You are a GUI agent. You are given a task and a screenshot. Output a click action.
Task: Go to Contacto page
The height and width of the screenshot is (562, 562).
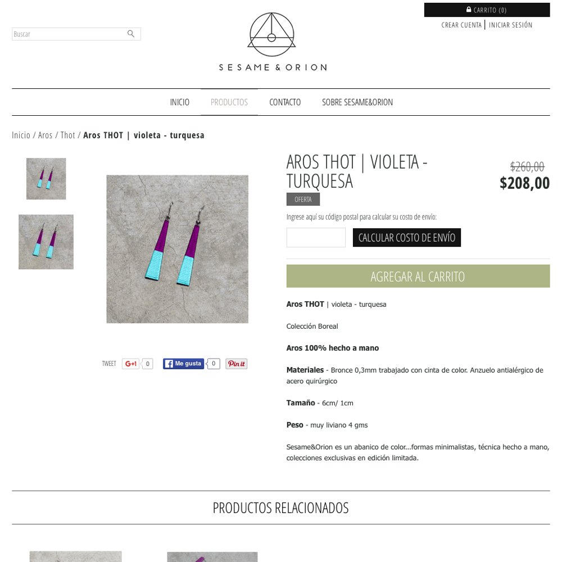pyautogui.click(x=285, y=102)
